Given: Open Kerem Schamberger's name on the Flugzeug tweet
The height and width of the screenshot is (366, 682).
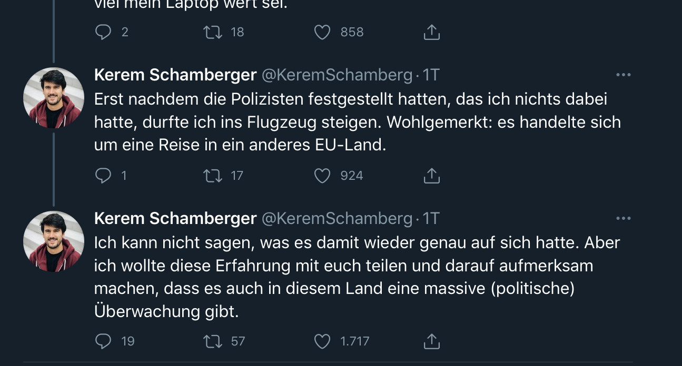Looking at the screenshot, I should point(175,75).
